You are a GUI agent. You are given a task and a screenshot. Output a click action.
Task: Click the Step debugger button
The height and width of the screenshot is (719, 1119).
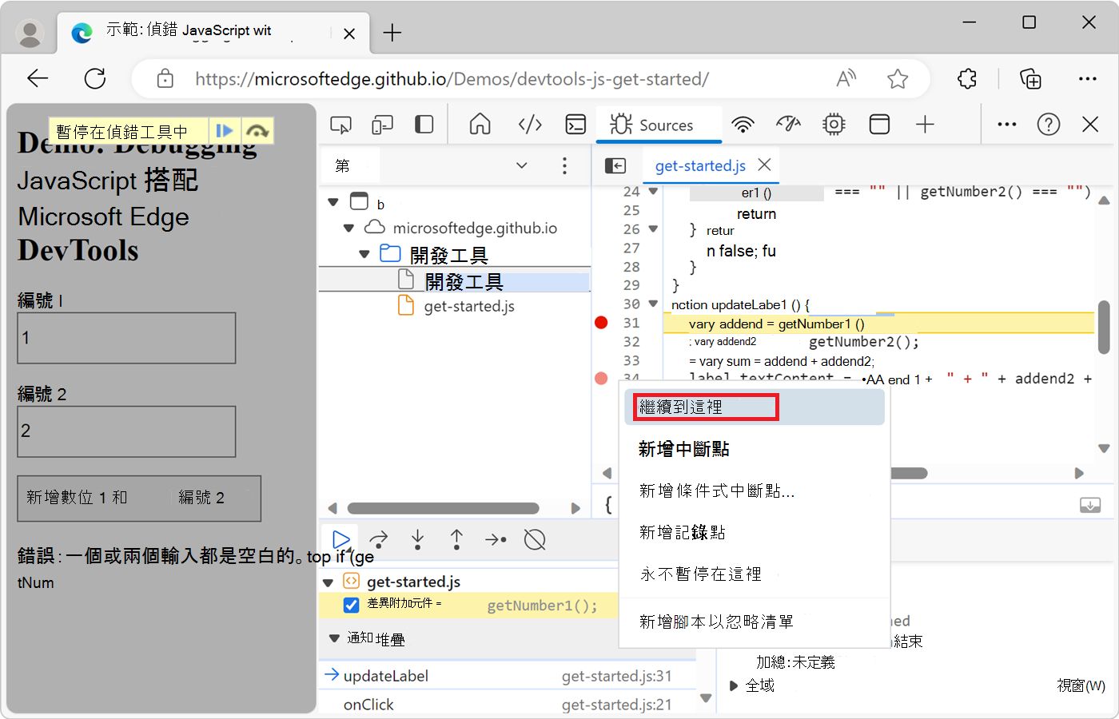point(496,540)
